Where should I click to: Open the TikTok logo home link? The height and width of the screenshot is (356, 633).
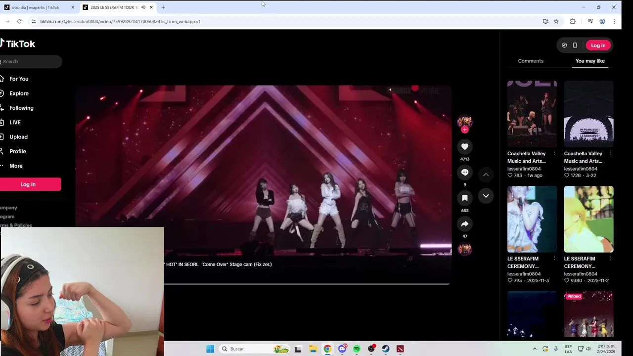coord(18,44)
